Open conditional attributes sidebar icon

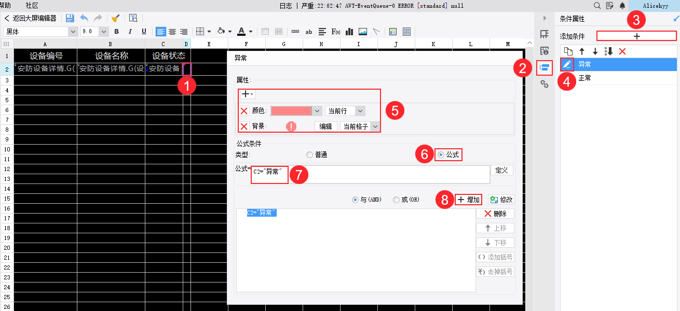[x=545, y=67]
